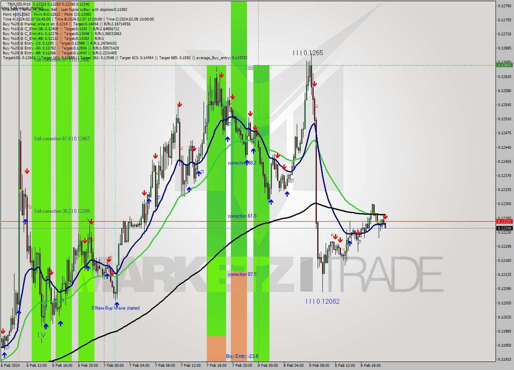
Task: Click the '8 Feb 16:00' time label
Action: 371,366
